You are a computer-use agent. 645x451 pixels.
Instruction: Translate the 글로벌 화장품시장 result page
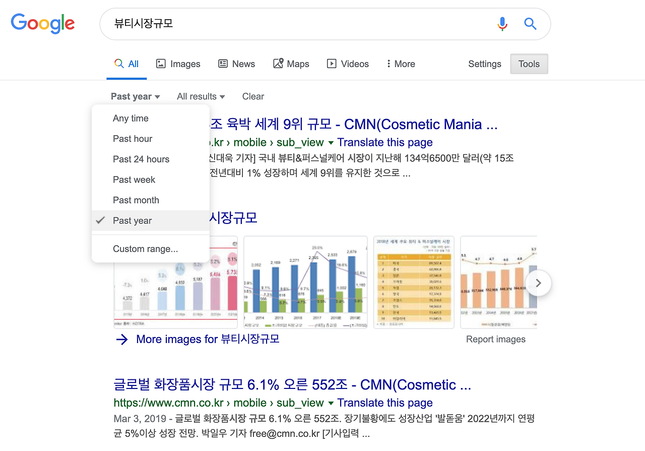pyautogui.click(x=385, y=403)
